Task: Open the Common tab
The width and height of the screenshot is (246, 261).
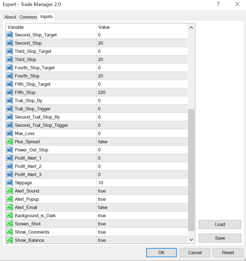Action: [28, 17]
